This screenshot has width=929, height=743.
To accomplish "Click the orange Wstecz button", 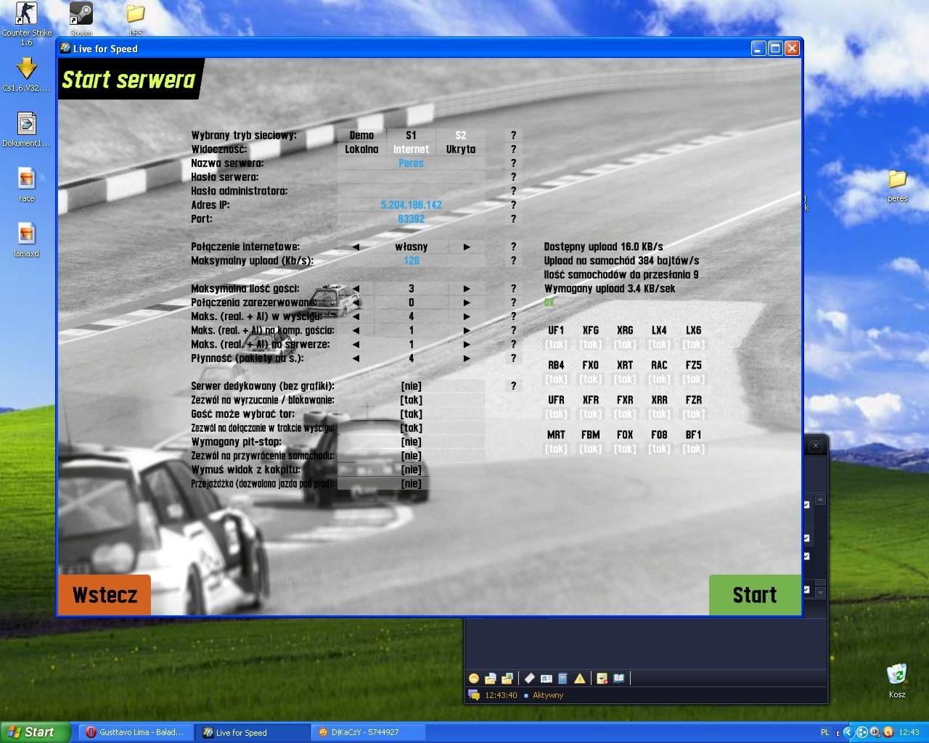I will coord(105,595).
